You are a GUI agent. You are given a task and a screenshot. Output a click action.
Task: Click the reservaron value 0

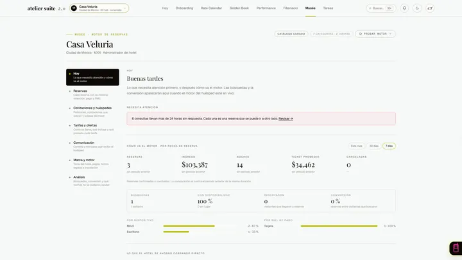click(266, 202)
